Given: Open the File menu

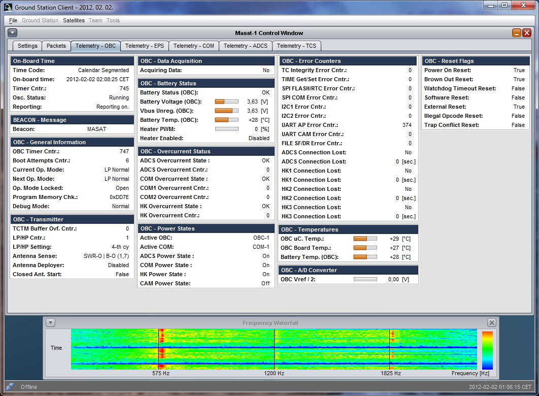Looking at the screenshot, I should pyautogui.click(x=13, y=20).
